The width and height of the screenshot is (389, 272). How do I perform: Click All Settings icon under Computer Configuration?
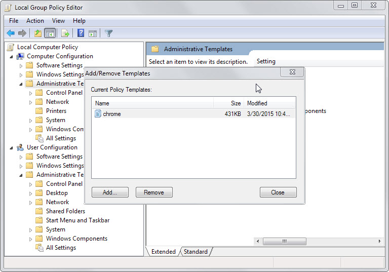tap(40, 138)
